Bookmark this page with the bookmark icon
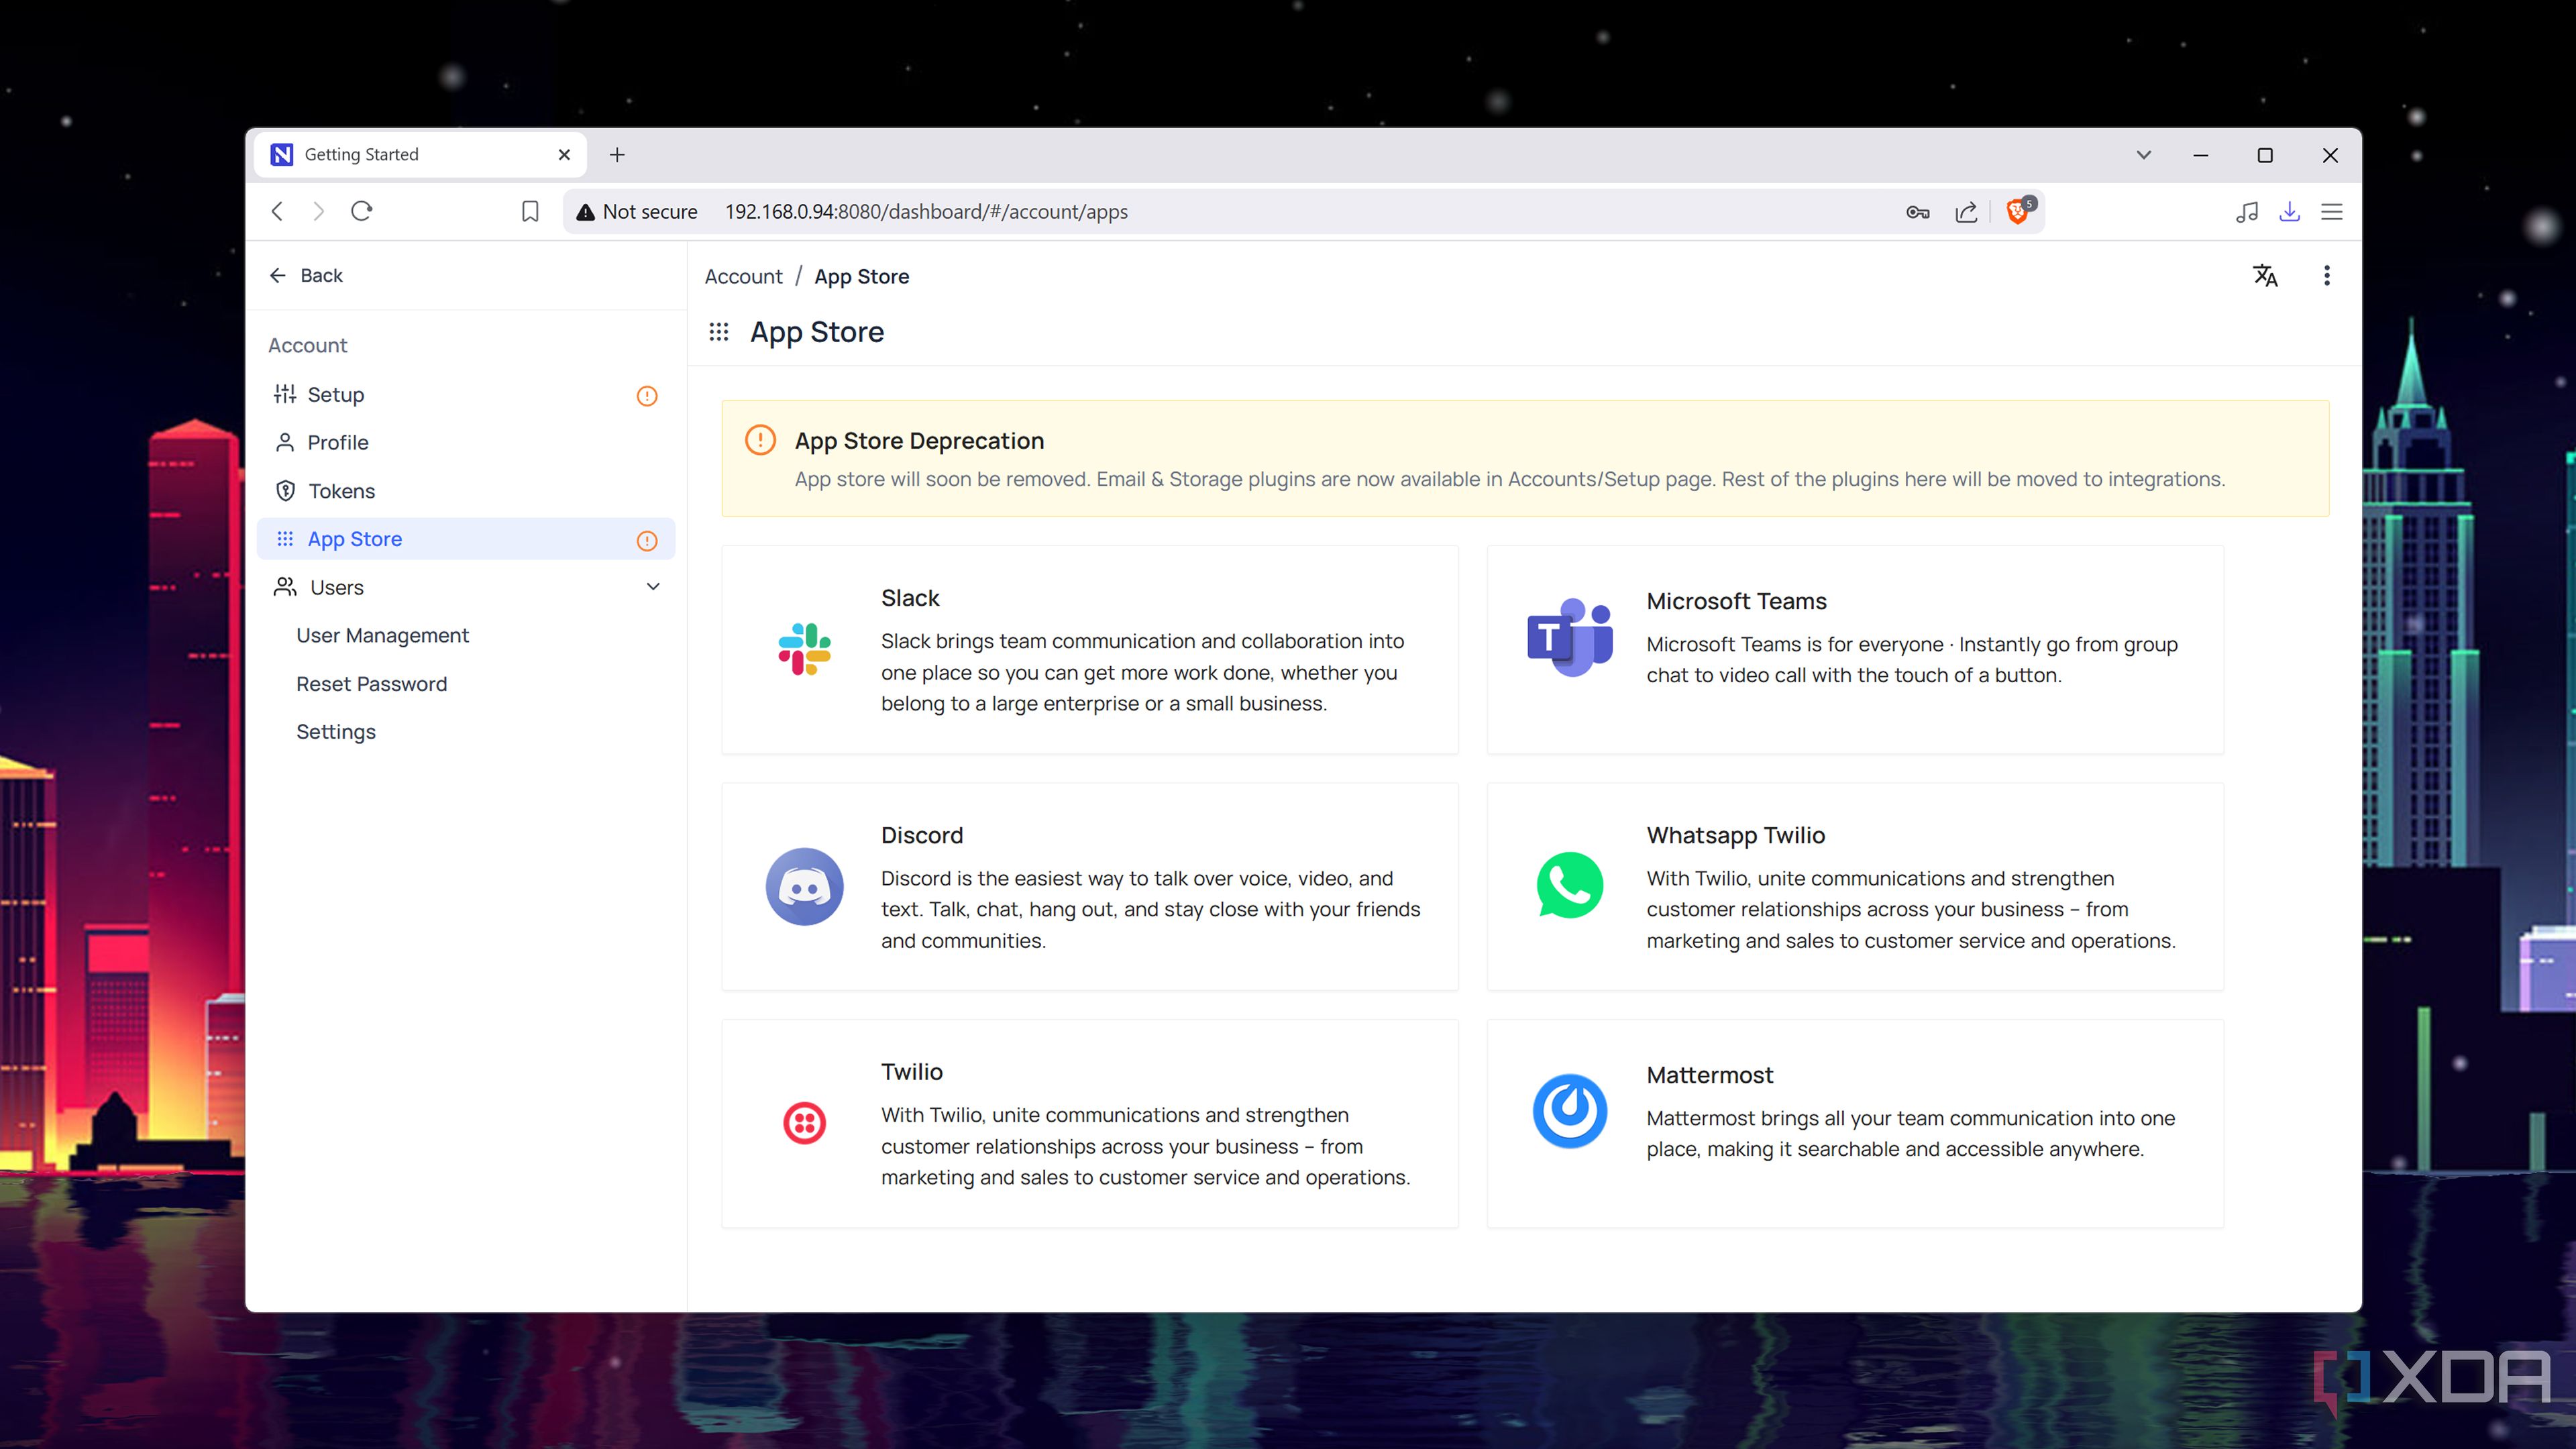The image size is (2576, 1449). (530, 212)
